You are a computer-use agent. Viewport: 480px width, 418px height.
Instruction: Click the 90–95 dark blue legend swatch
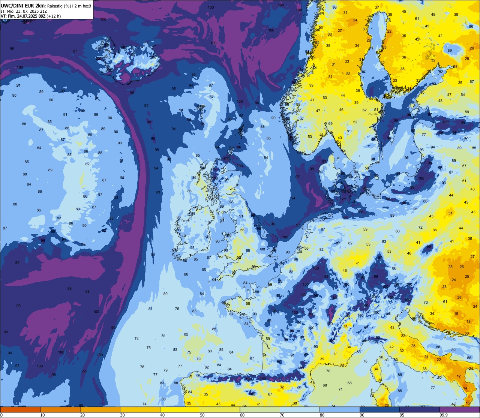coord(379,409)
